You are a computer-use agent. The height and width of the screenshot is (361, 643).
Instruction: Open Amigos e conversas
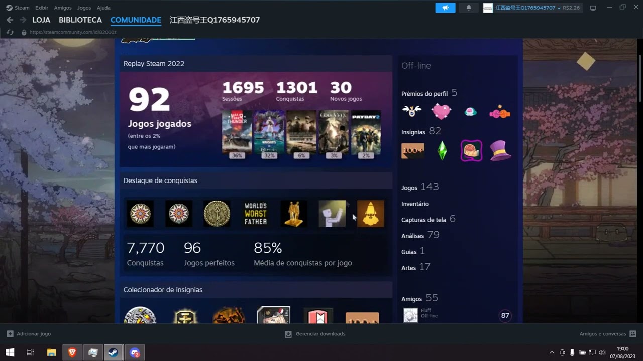pos(603,334)
